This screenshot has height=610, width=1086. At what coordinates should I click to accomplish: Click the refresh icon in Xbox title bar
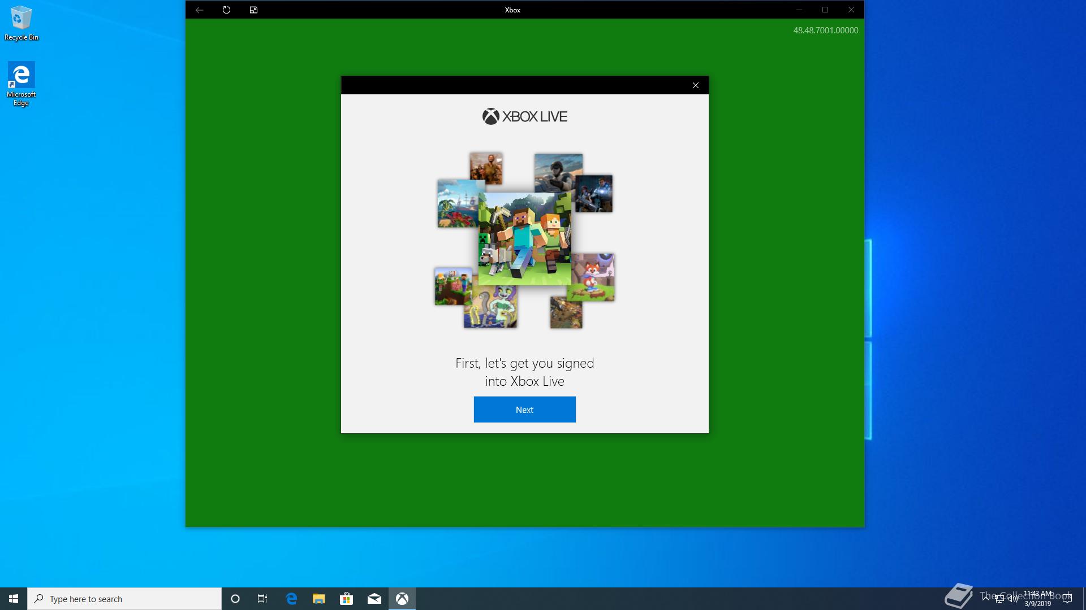click(226, 10)
